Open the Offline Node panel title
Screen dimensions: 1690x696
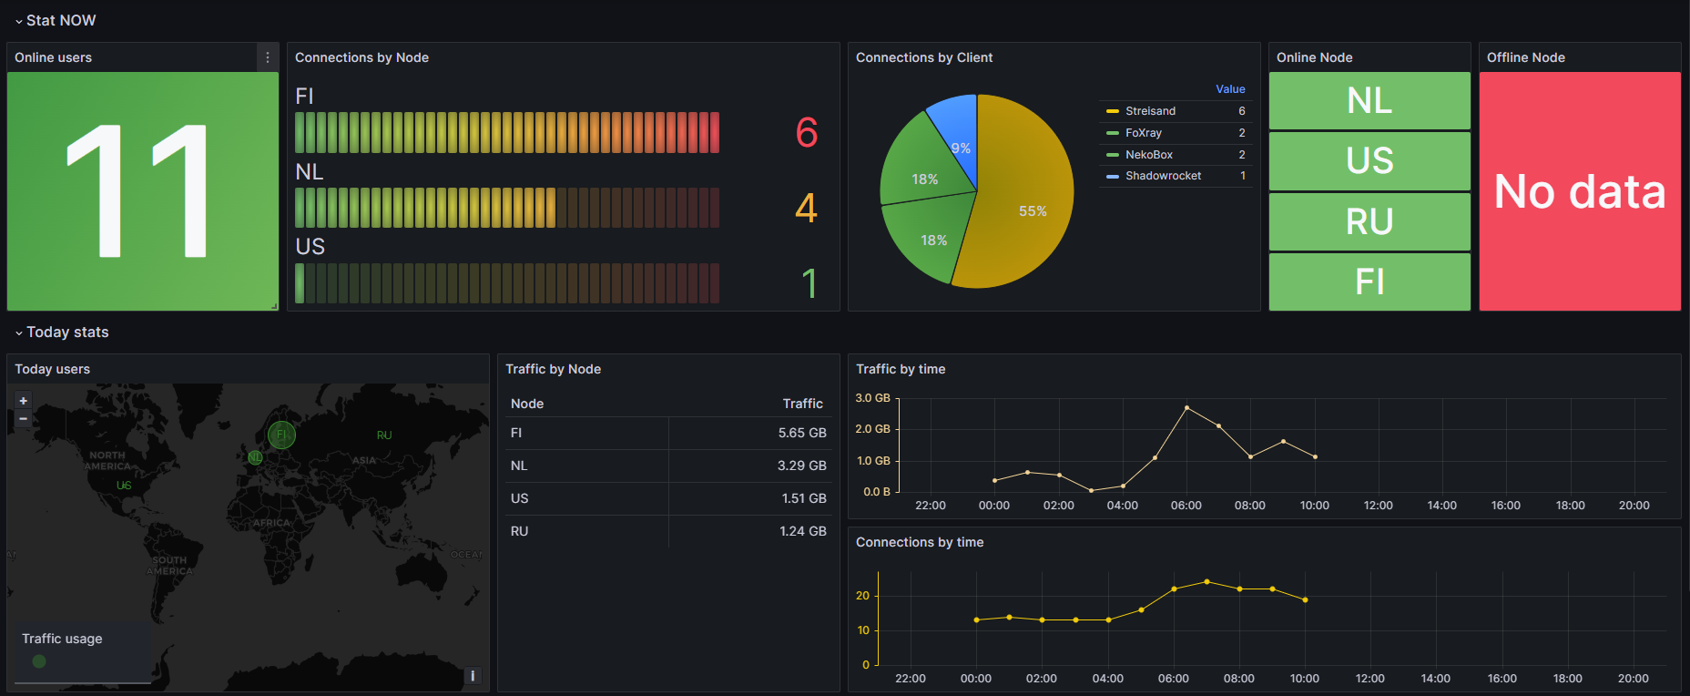pyautogui.click(x=1526, y=57)
